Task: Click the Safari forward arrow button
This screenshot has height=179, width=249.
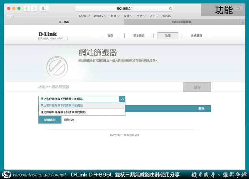Action: pos(34,8)
